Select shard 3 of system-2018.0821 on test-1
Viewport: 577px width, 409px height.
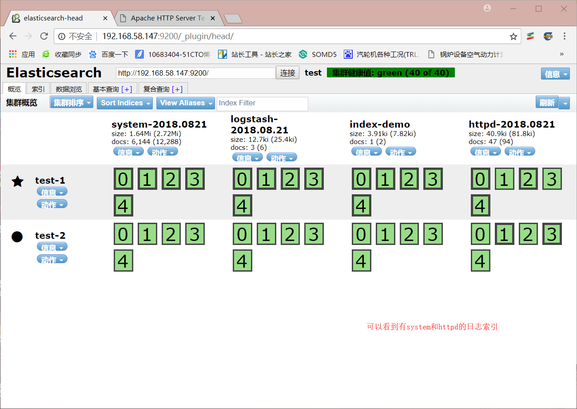(195, 179)
